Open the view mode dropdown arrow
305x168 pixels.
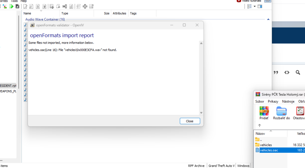[x=255, y=6]
